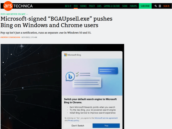
Task: Click the dark starfield area of article image
Action: (31, 86)
